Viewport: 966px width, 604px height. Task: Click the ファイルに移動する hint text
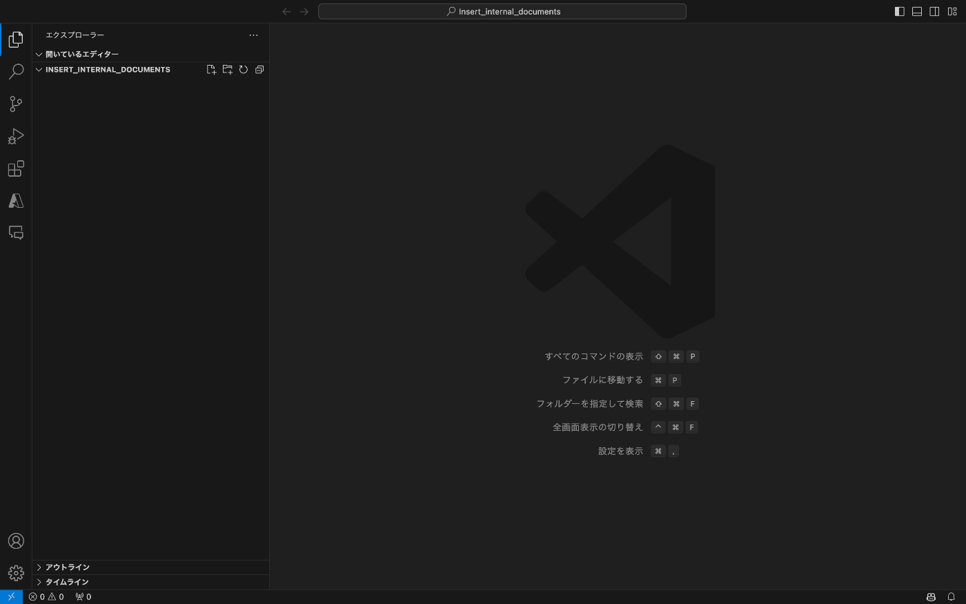click(602, 380)
